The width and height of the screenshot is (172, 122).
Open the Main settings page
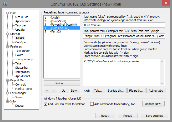[13, 13]
